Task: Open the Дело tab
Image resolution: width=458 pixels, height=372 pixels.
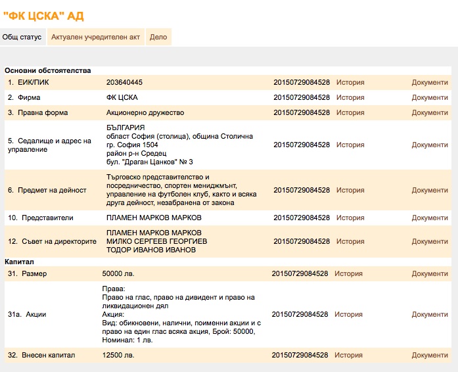Action: 158,37
